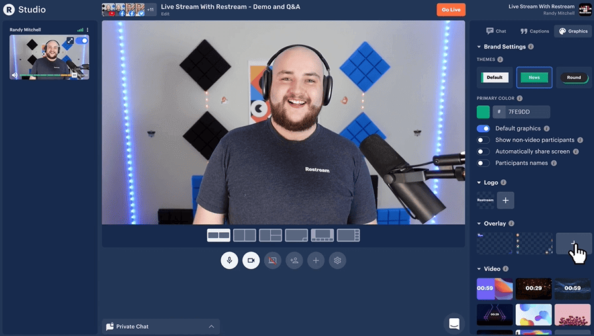Screen dimensions: 594x336
Task: Click the Restream Studio logo
Action: 25,9
